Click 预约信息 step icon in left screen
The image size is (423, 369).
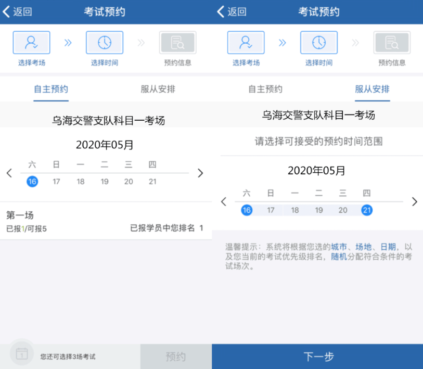[177, 43]
